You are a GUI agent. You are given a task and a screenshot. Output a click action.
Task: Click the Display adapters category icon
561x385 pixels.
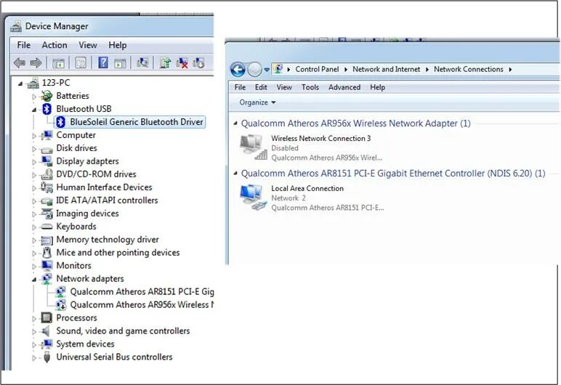pos(47,161)
